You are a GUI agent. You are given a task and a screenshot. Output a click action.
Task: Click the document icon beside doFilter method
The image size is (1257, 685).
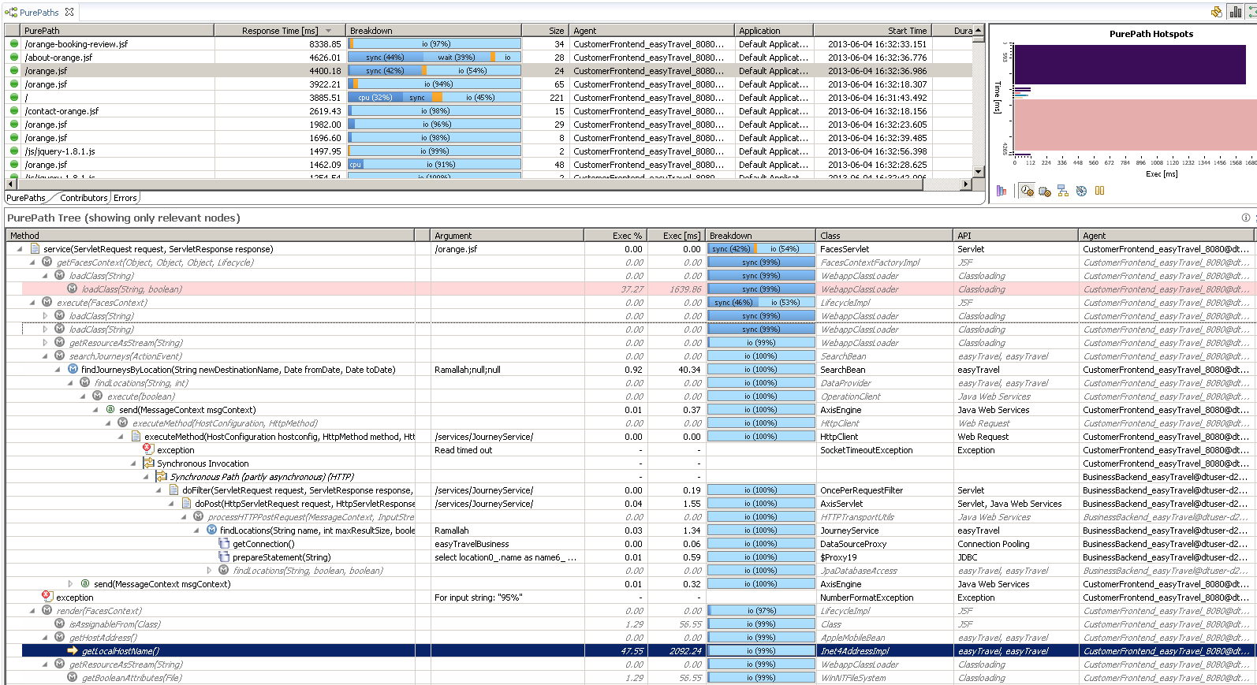[x=173, y=490]
